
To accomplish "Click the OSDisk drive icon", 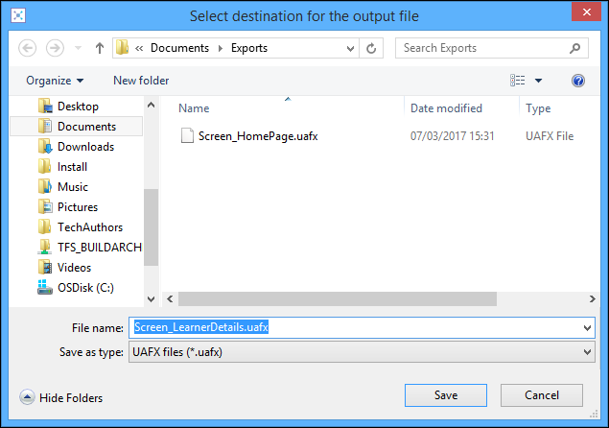I will (x=45, y=288).
